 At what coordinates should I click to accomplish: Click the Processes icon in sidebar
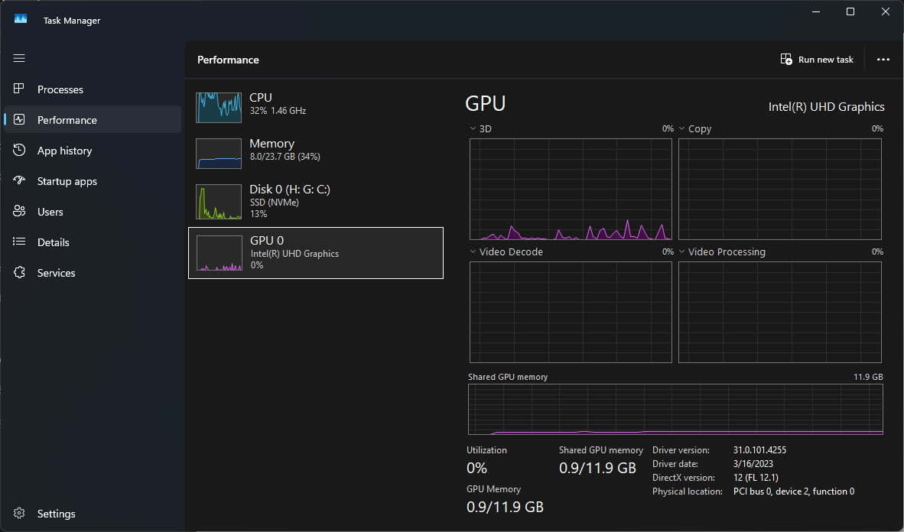click(x=19, y=89)
